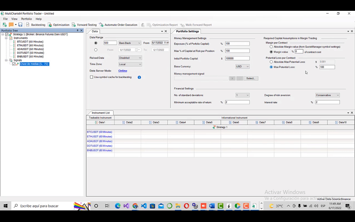Open the Optimization Report toolbar item

tap(162, 25)
